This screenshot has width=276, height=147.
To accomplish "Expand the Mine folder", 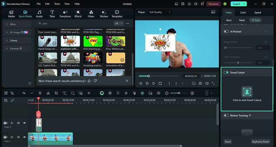I will click(18, 24).
